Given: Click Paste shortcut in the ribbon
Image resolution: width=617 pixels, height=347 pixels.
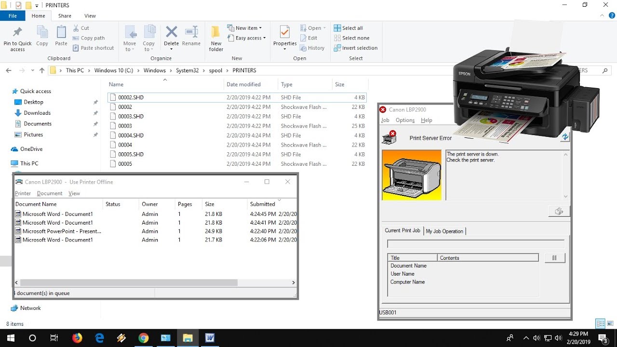Looking at the screenshot, I should click(x=94, y=48).
